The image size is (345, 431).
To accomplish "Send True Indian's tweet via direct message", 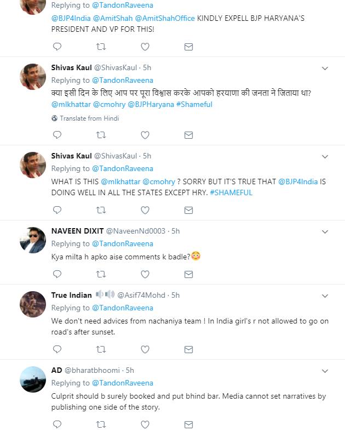I will (x=188, y=349).
